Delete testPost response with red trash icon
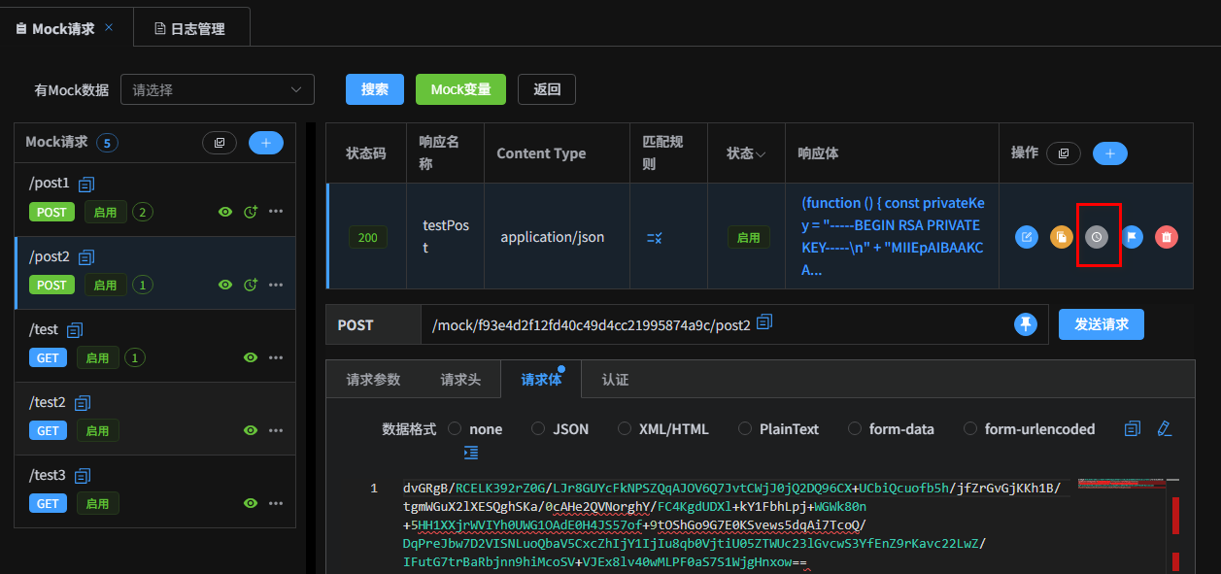 point(1167,236)
